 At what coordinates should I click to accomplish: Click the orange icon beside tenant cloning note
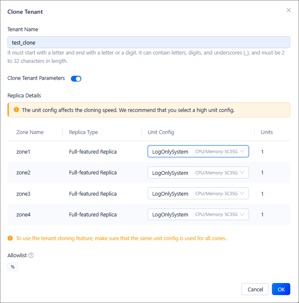(10, 238)
